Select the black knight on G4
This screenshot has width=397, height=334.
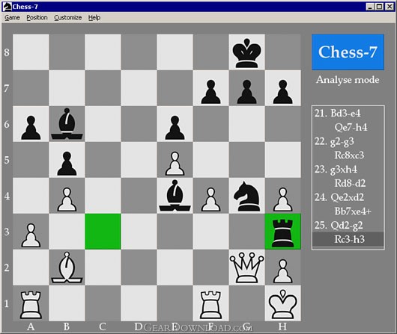[x=247, y=196]
